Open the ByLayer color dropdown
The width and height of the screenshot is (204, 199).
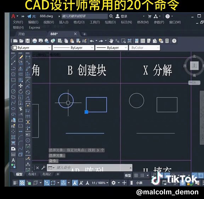click(32, 48)
